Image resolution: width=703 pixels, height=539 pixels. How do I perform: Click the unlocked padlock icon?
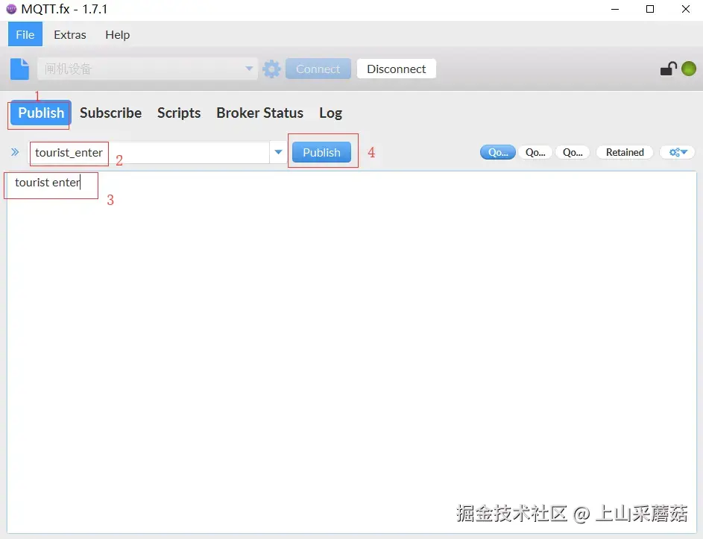668,69
